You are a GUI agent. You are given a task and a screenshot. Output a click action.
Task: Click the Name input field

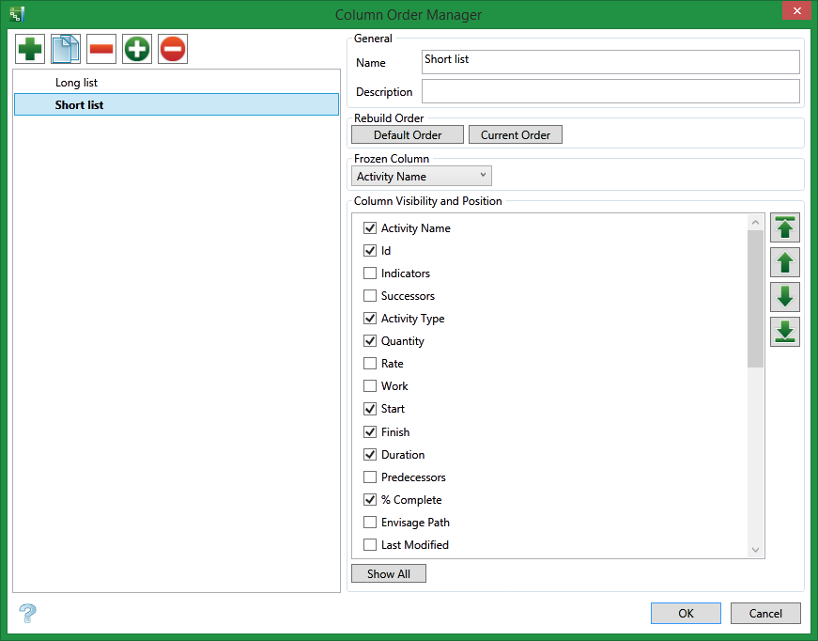pos(610,62)
